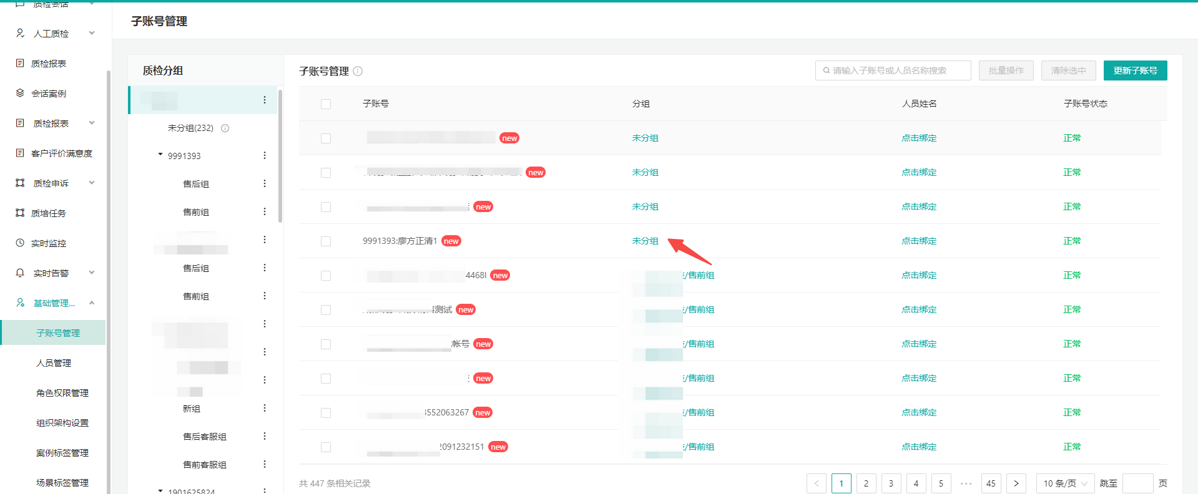Open 案例标签管理 menu item
Screen dimensions: 1198x494
62,452
